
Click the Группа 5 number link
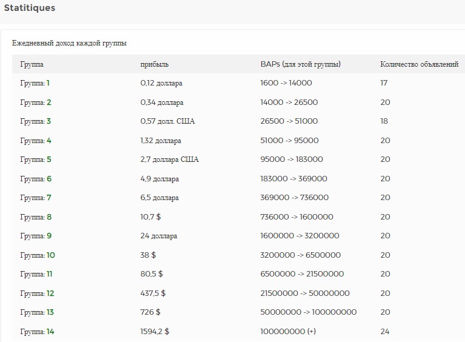coord(49,159)
